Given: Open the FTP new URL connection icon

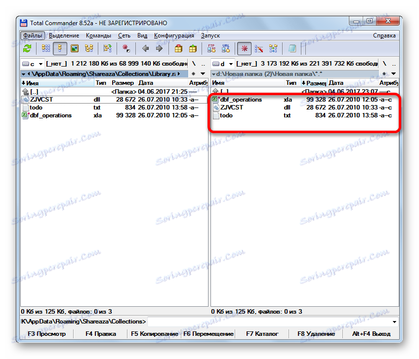Looking at the screenshot, I should (226, 48).
